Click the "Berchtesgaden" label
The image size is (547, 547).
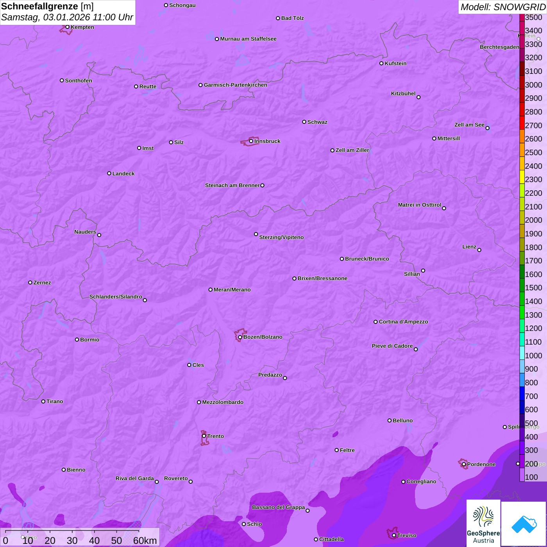499,47
